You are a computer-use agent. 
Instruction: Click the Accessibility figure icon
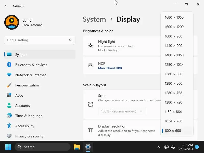(x=9, y=126)
